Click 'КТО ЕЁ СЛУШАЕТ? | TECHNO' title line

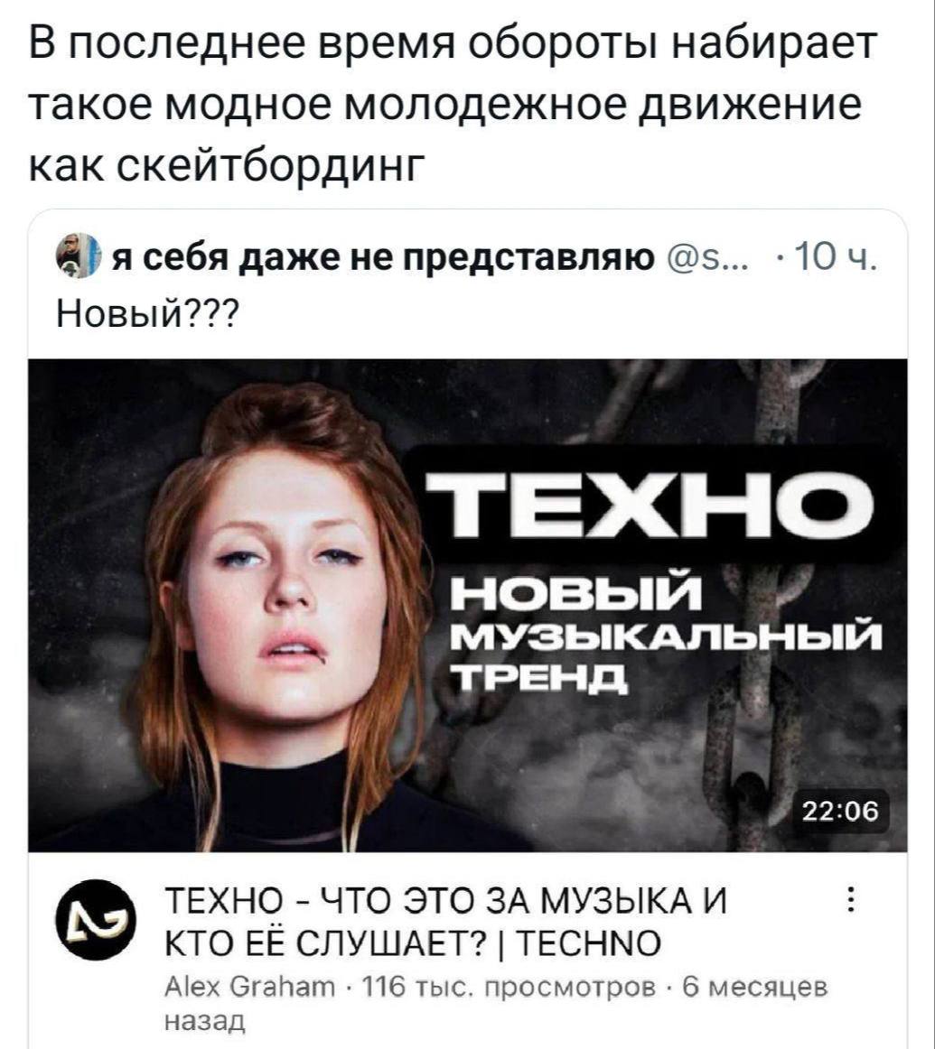click(x=413, y=943)
